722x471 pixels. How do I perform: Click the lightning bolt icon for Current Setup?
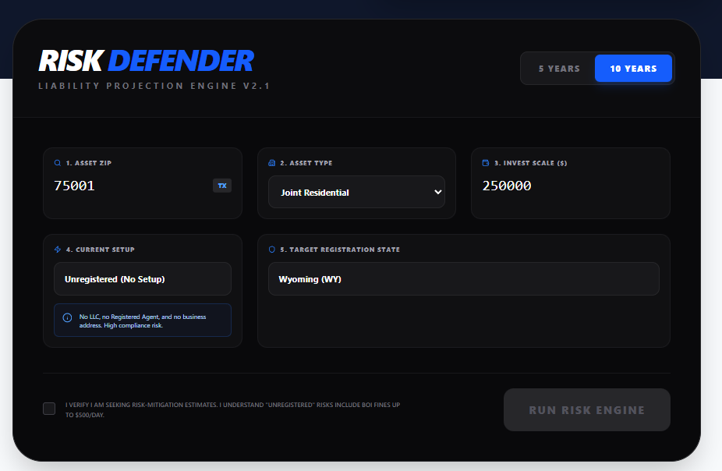[58, 250]
